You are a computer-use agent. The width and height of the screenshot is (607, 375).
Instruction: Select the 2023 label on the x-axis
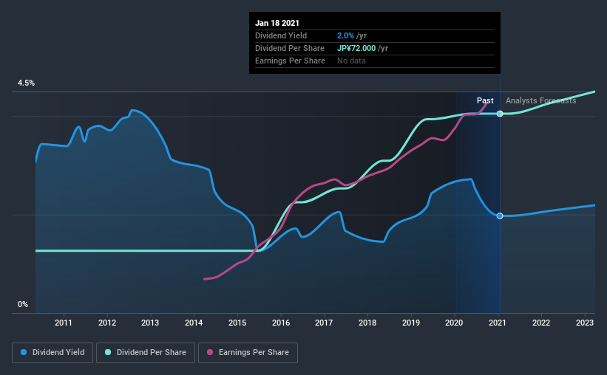point(585,323)
